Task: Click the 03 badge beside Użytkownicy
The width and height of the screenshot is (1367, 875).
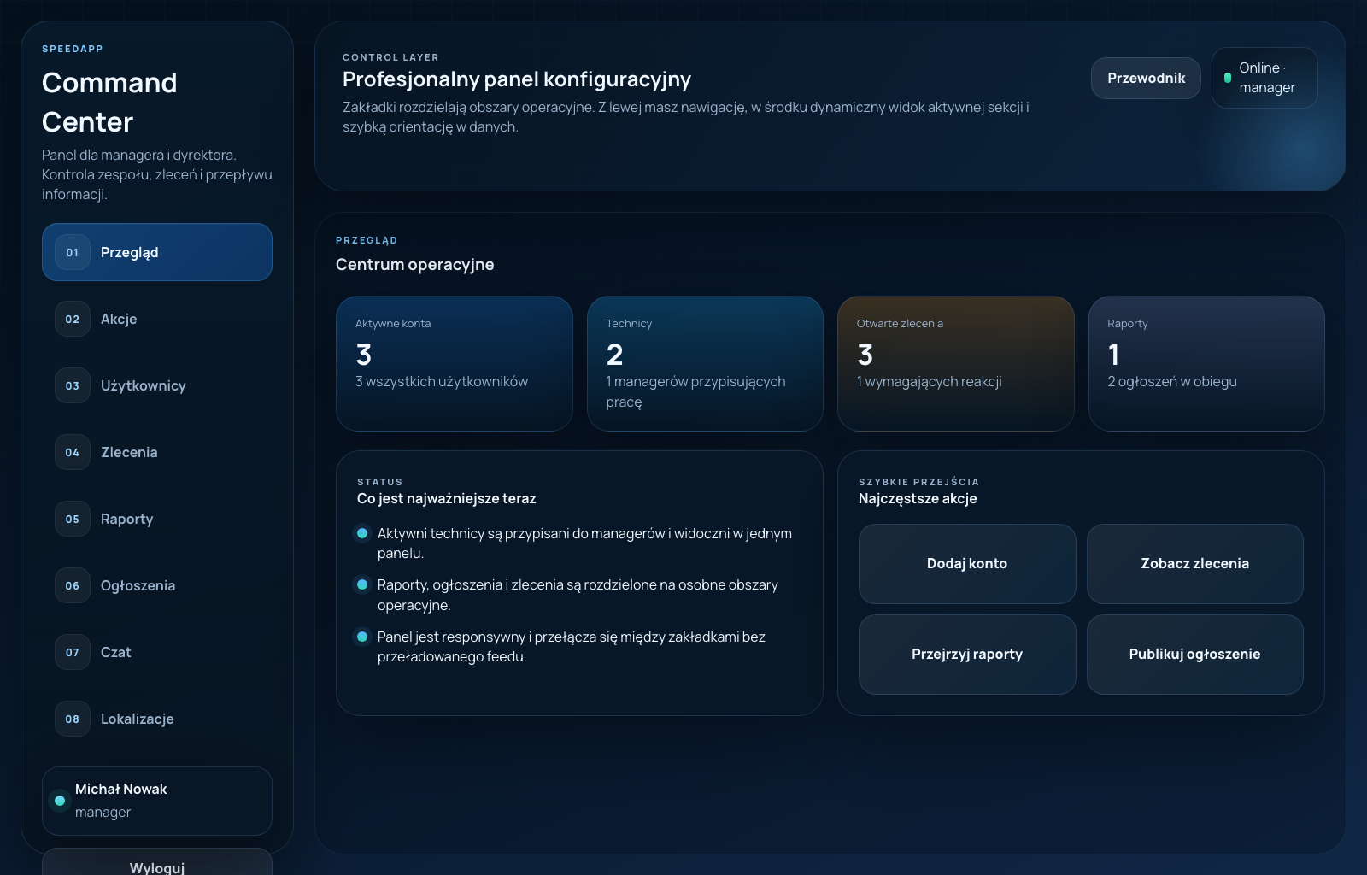Action: [x=72, y=385]
